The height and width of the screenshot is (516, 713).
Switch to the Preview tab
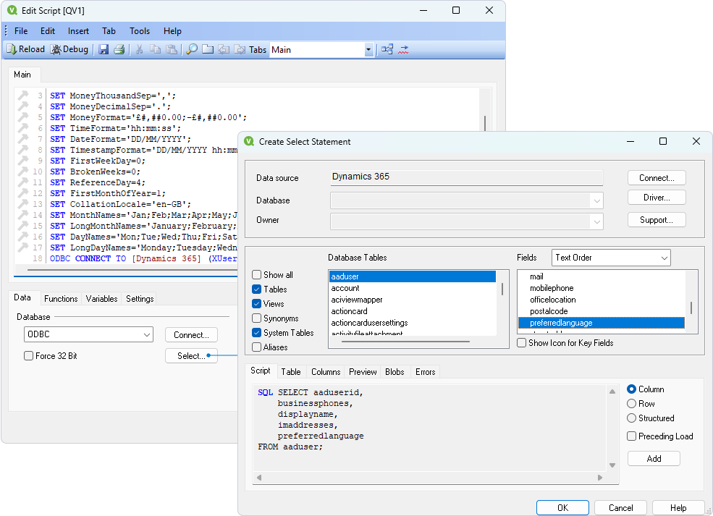pyautogui.click(x=362, y=371)
